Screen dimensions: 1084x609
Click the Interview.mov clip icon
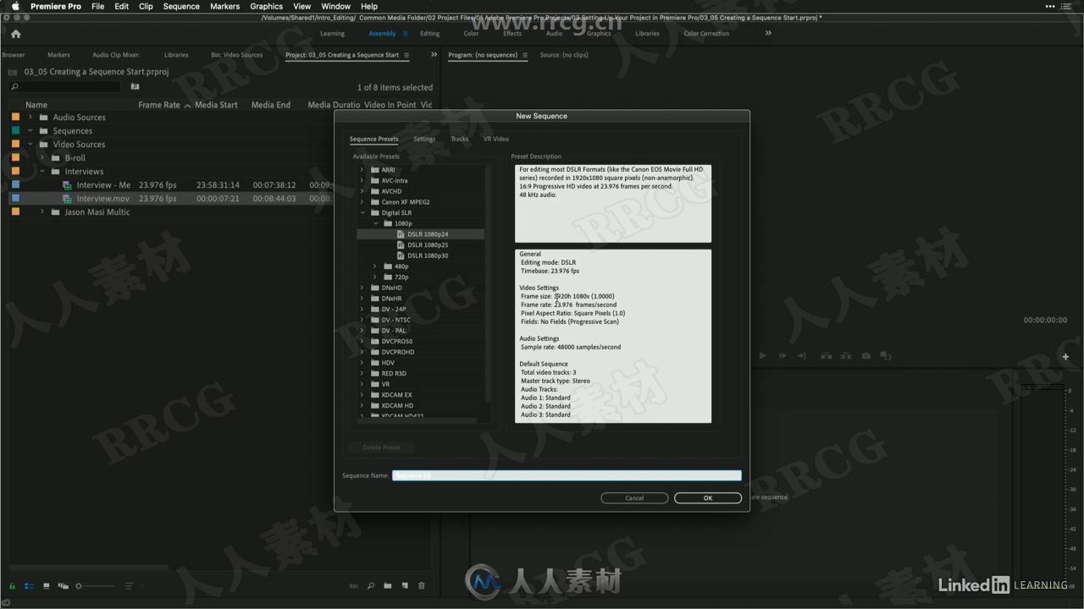point(68,199)
